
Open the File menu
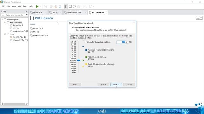click(x=3, y=6)
